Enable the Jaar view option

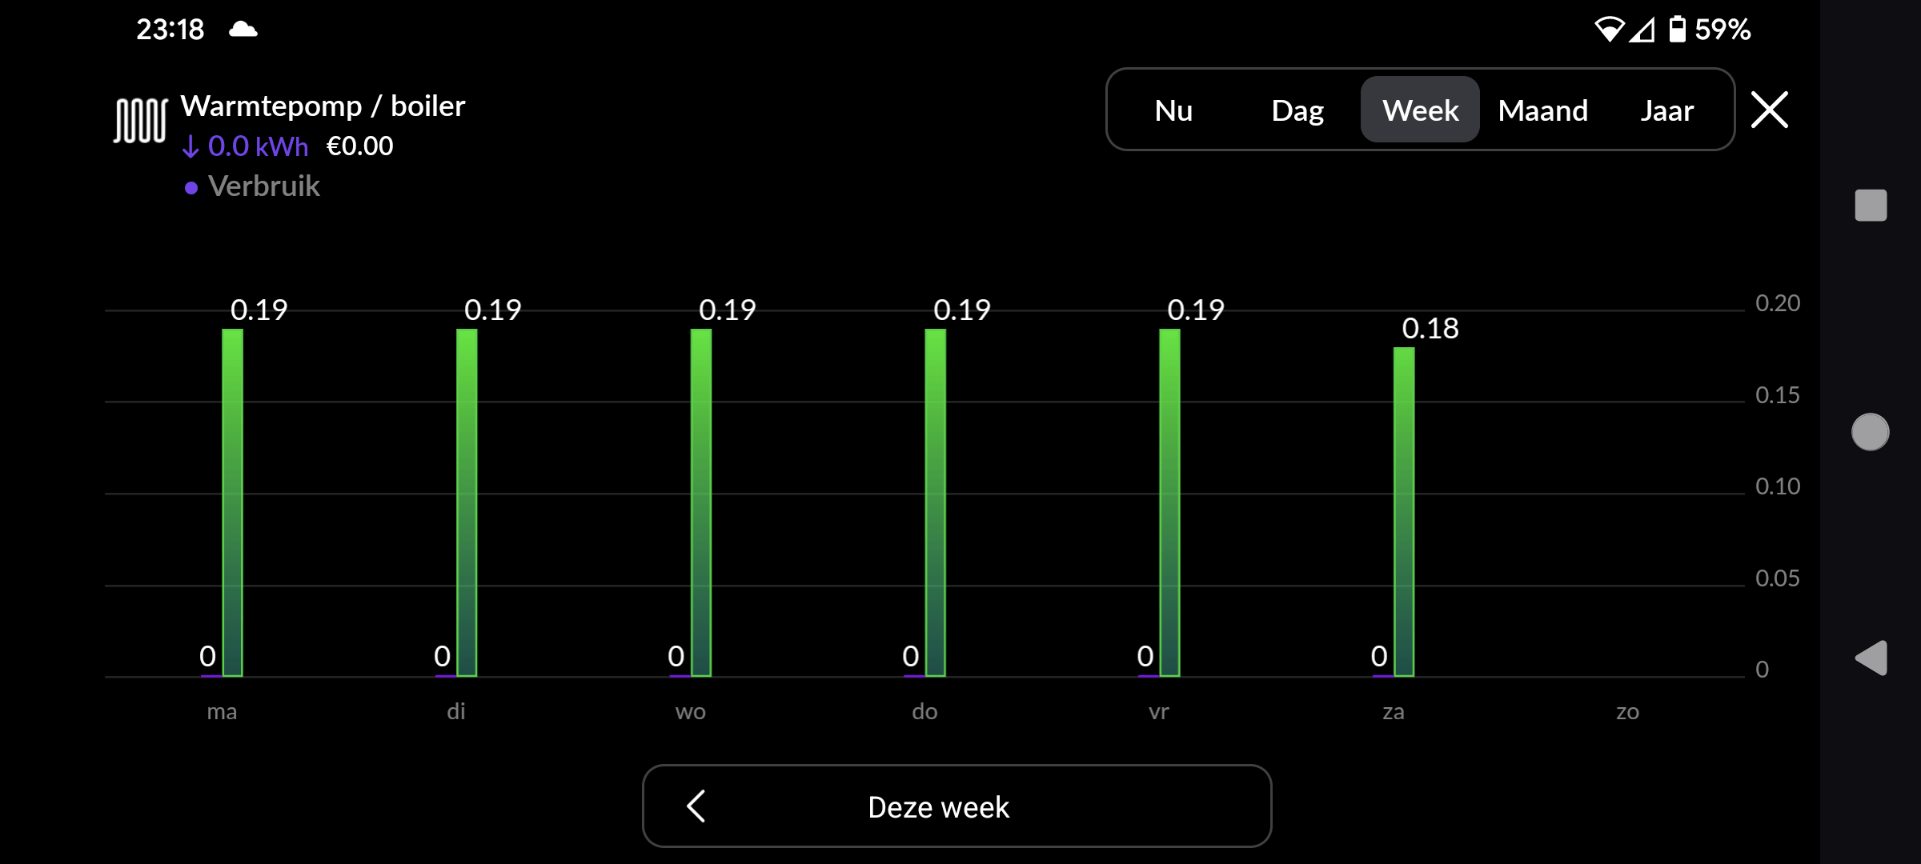pyautogui.click(x=1667, y=110)
